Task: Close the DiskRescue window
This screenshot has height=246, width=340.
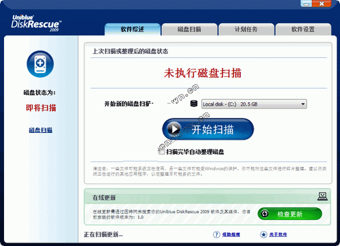Action: [322, 3]
